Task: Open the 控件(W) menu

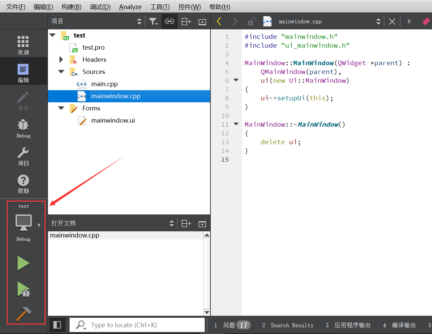Action: pos(189,7)
